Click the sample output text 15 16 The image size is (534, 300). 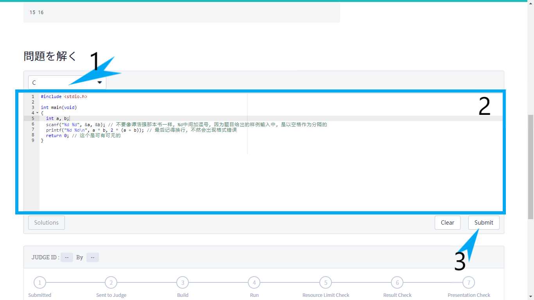[36, 12]
